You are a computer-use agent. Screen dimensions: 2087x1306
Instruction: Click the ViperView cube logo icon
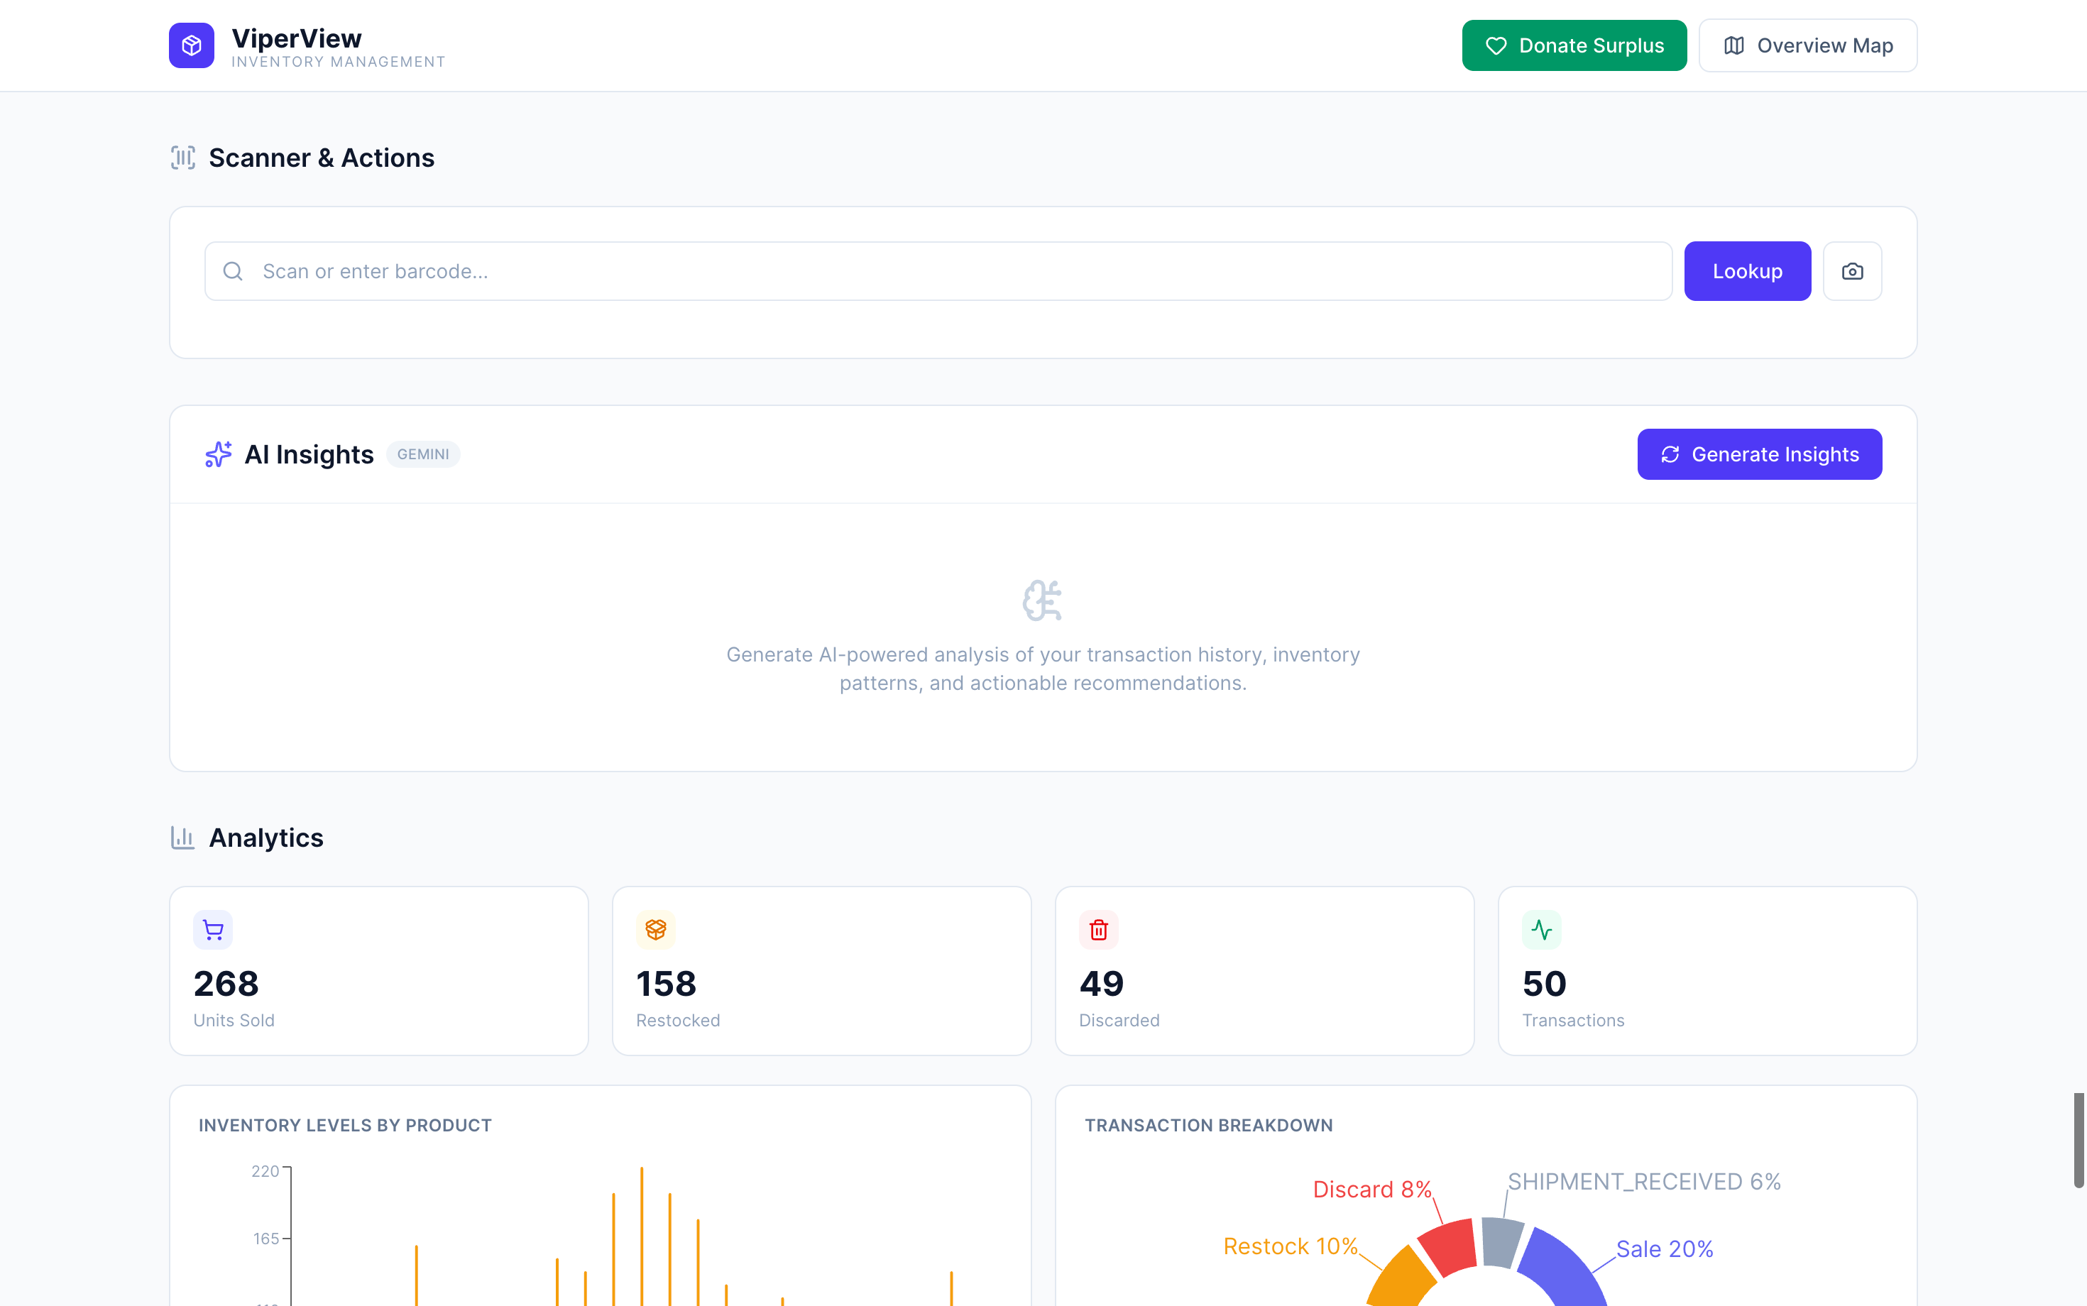point(191,45)
